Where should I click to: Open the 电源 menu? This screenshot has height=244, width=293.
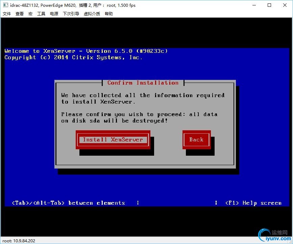click(54, 14)
